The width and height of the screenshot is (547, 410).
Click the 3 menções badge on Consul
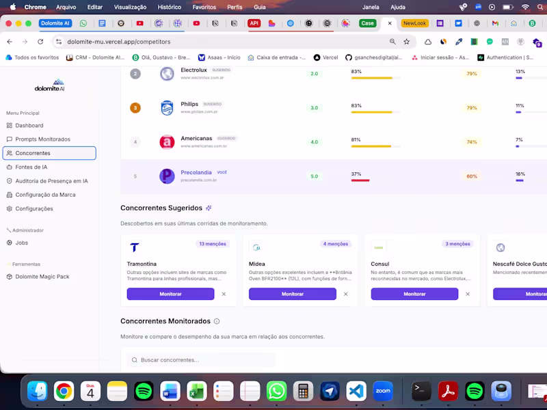click(457, 244)
